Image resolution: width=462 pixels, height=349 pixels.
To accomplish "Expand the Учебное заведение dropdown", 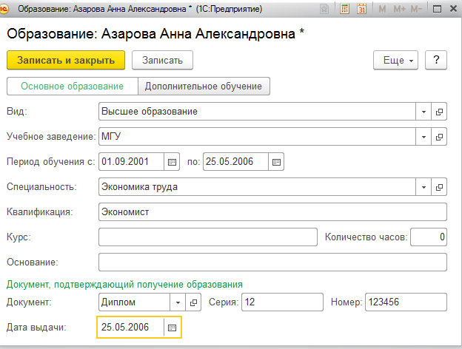I will click(x=424, y=137).
